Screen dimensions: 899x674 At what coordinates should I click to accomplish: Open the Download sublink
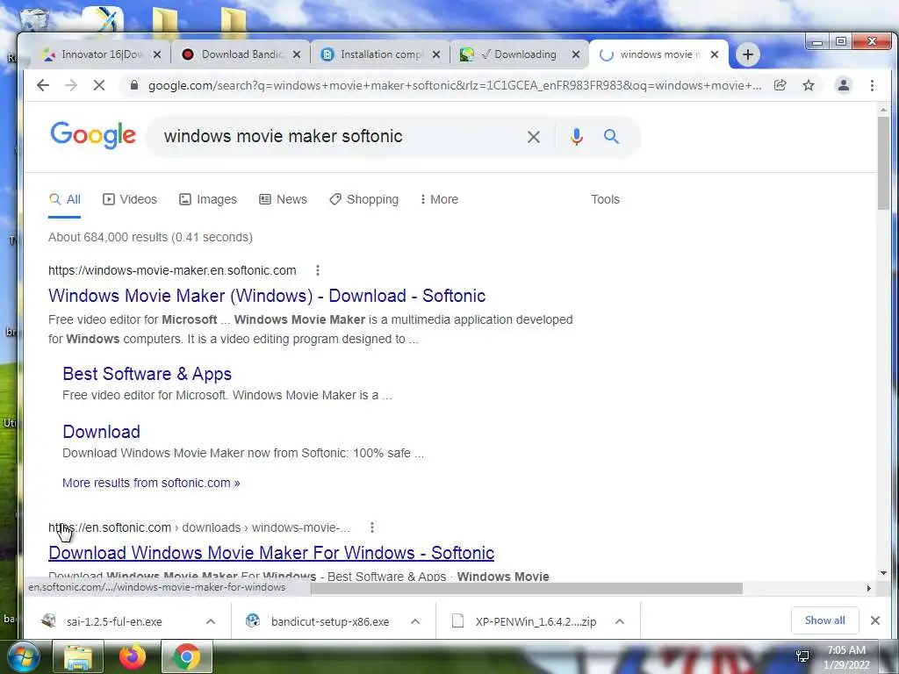pos(102,432)
